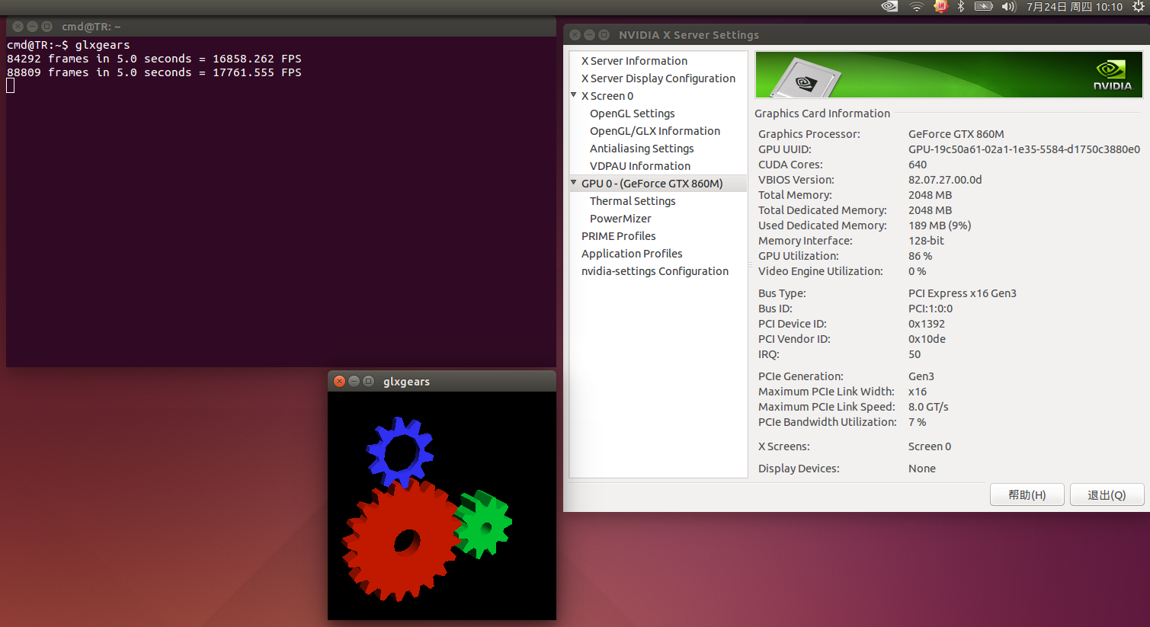
Task: Click PCI Device ID 0x1392
Action: click(926, 324)
